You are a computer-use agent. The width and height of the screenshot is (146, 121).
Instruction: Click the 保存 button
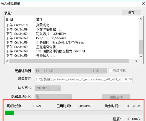tap(132, 13)
